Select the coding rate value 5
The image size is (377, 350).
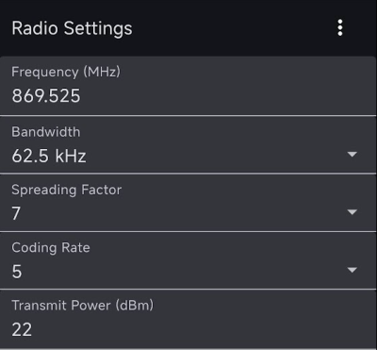click(x=17, y=272)
